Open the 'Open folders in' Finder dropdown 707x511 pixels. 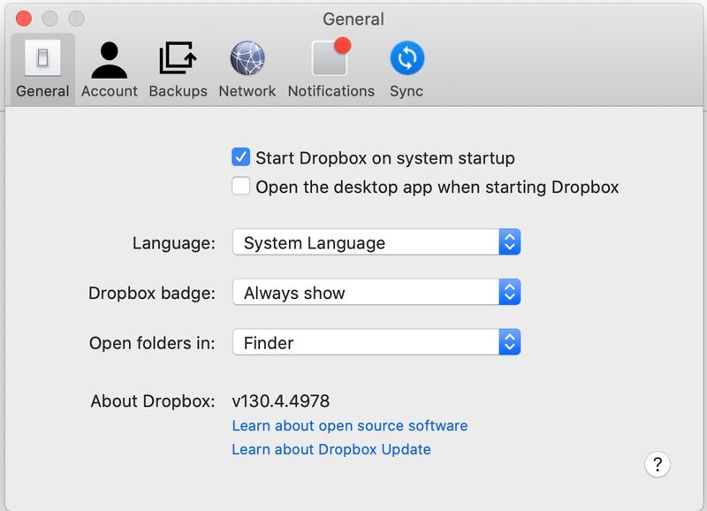(376, 342)
